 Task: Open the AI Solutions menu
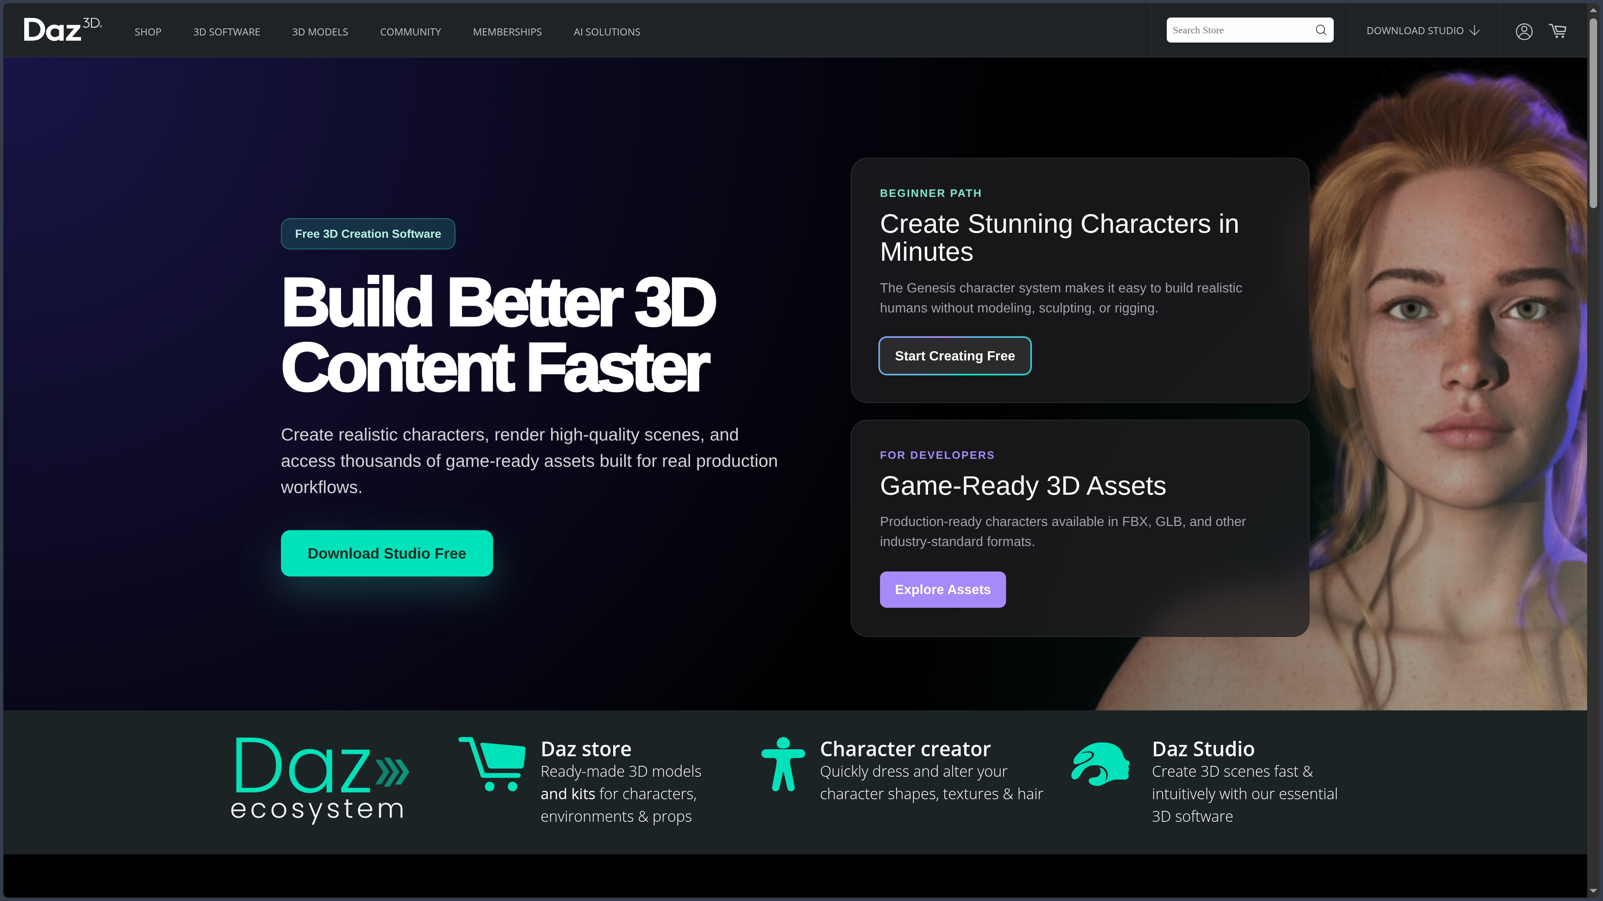pyautogui.click(x=607, y=32)
